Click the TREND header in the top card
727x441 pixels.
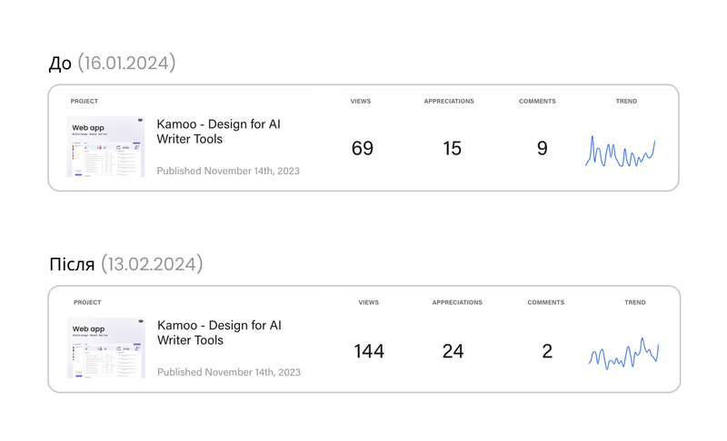coord(626,101)
